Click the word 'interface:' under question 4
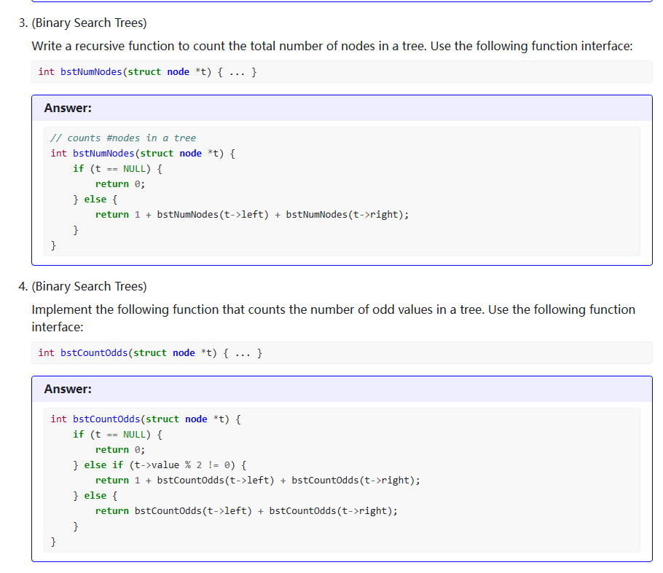The image size is (663, 573). (x=58, y=327)
